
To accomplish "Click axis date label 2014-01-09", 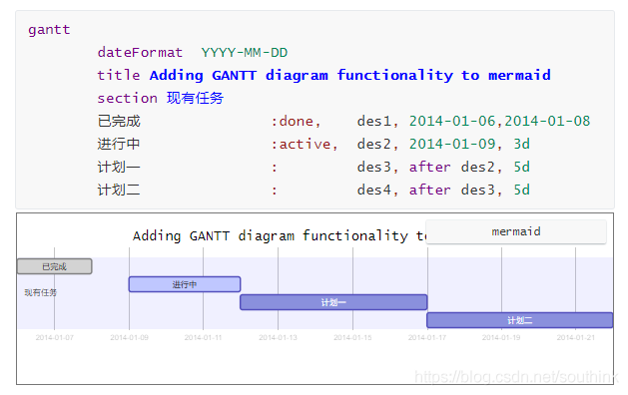I will pos(129,338).
